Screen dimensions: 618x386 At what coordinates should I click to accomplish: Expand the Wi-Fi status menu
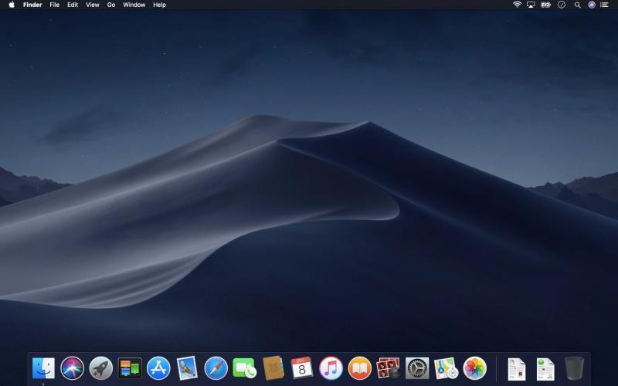[x=517, y=5]
